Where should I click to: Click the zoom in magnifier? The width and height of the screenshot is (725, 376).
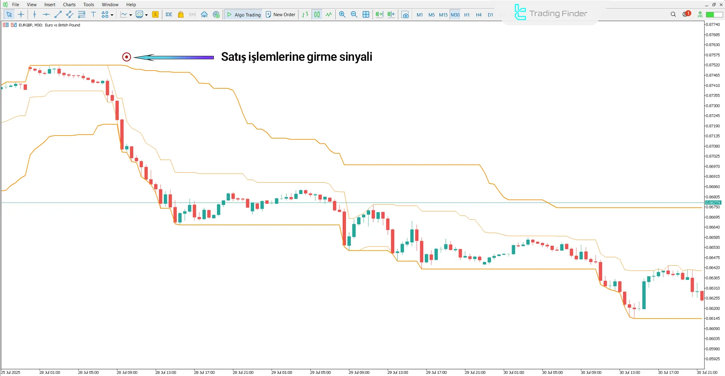pos(342,14)
